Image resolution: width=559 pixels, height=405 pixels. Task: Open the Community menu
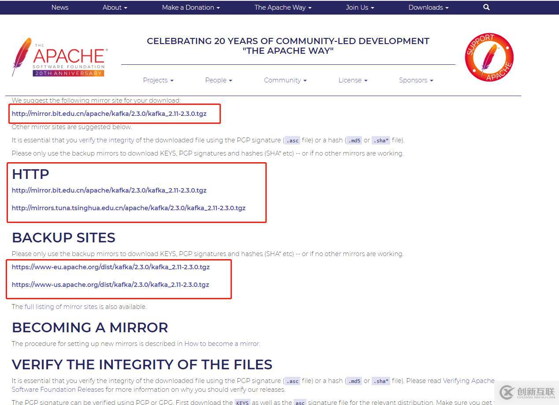point(285,80)
